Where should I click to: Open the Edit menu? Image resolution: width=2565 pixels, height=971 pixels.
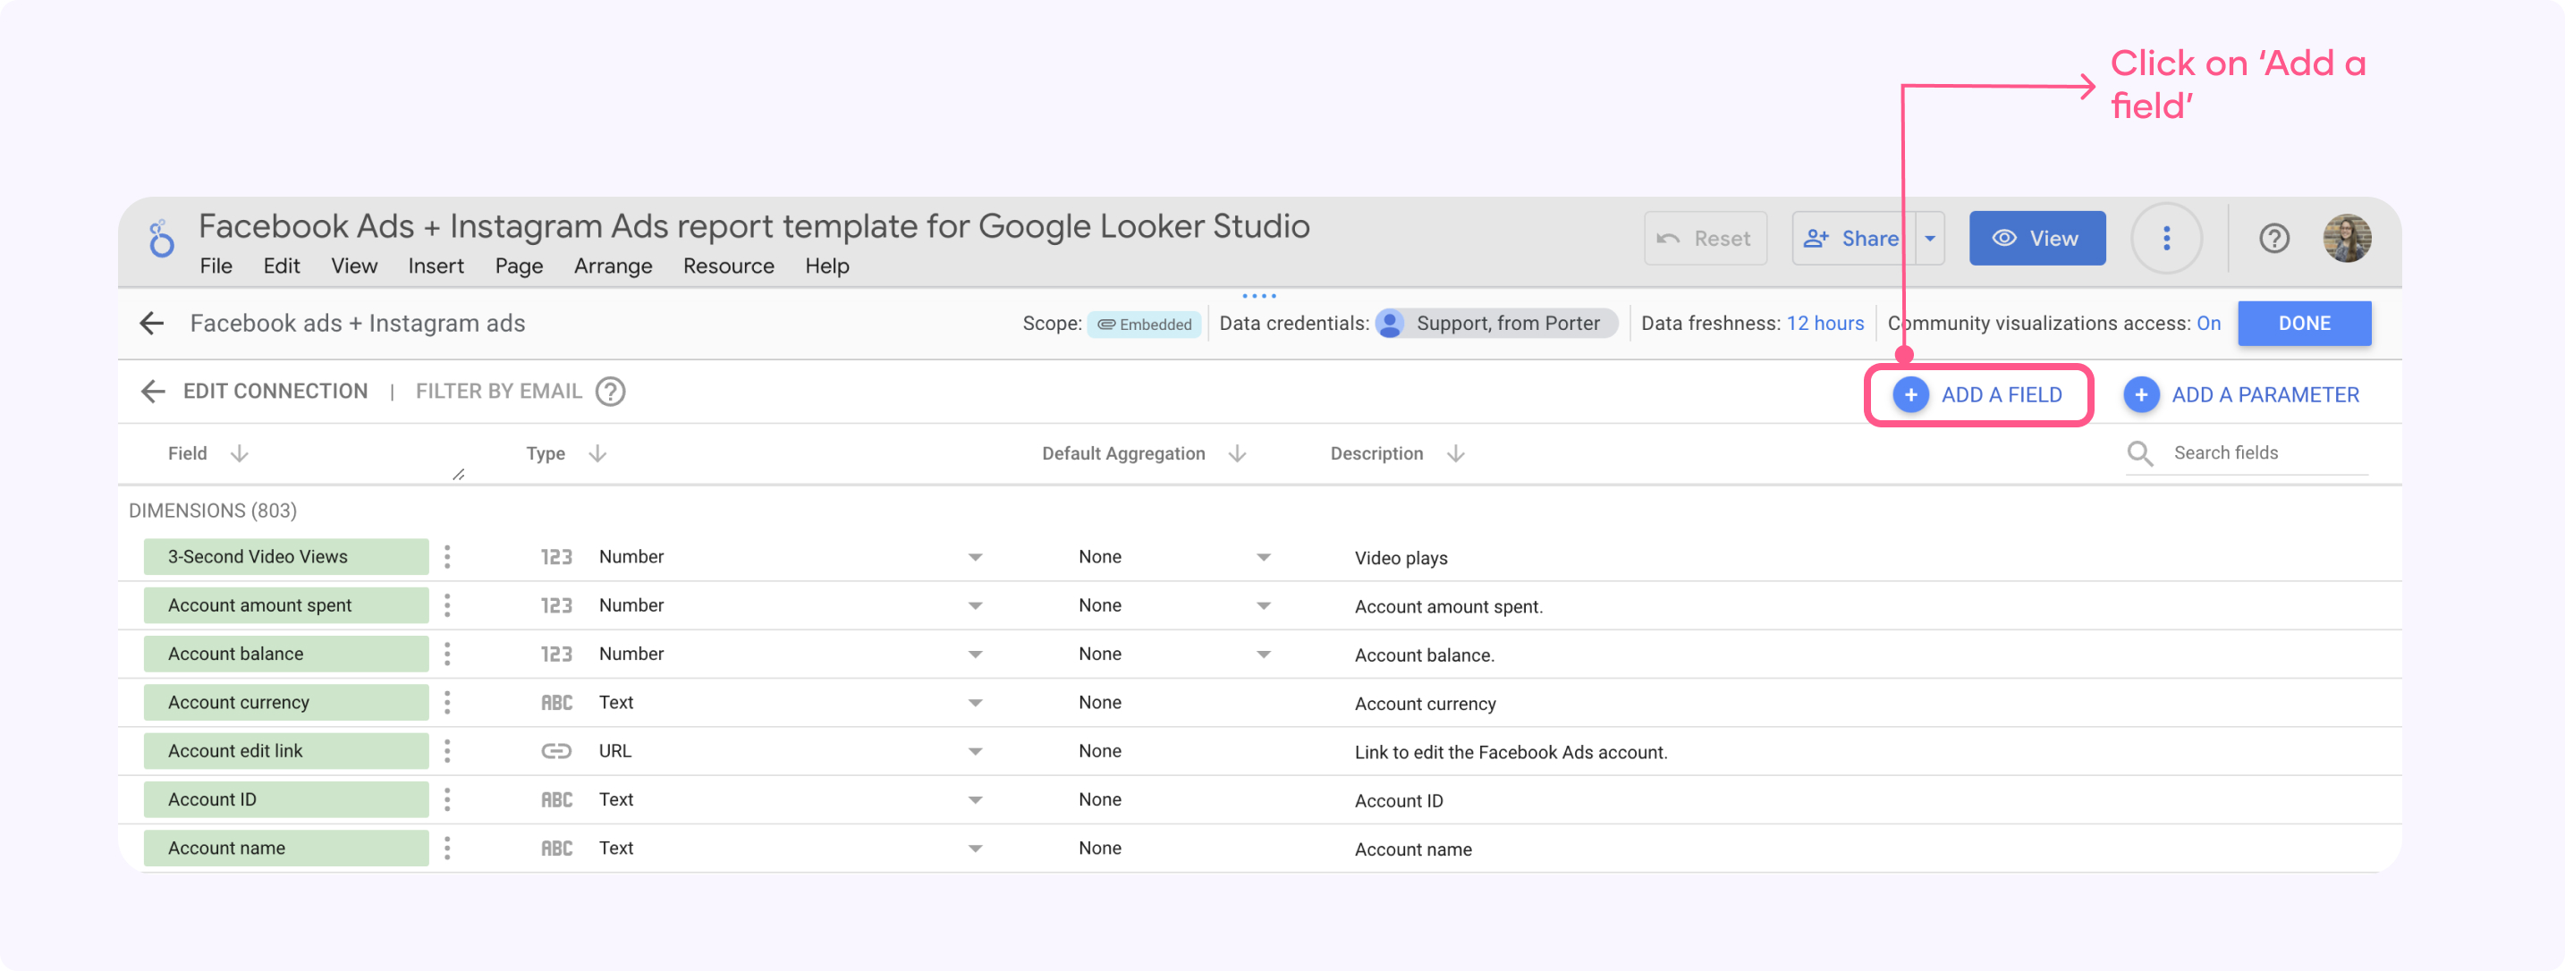(282, 267)
